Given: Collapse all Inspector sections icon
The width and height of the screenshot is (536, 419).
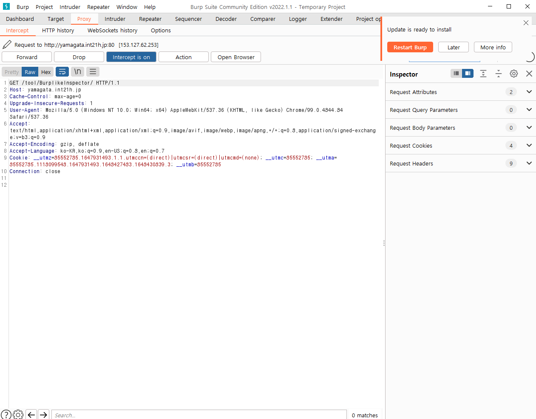Looking at the screenshot, I should click(499, 74).
